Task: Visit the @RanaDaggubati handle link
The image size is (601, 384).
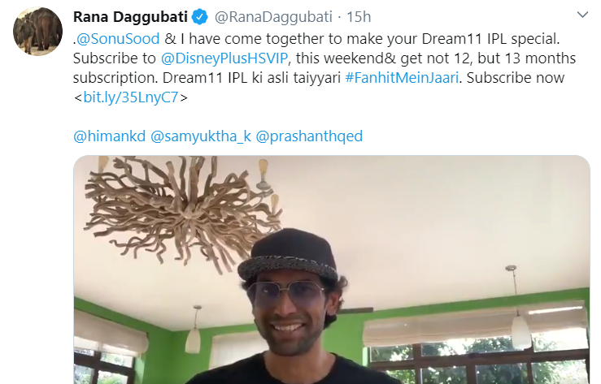Action: click(x=273, y=17)
